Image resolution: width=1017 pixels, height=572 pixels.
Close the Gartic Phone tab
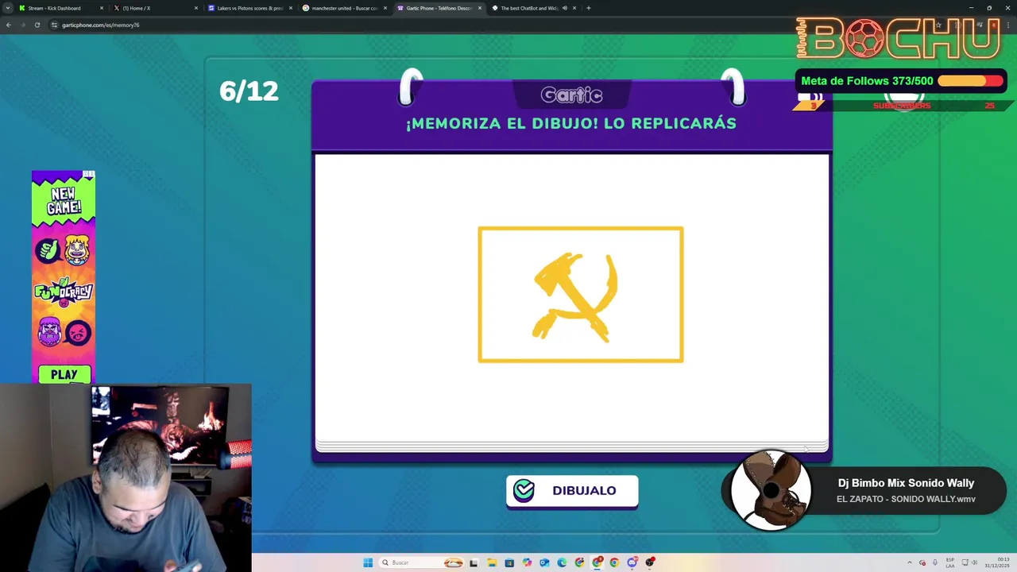pyautogui.click(x=480, y=8)
